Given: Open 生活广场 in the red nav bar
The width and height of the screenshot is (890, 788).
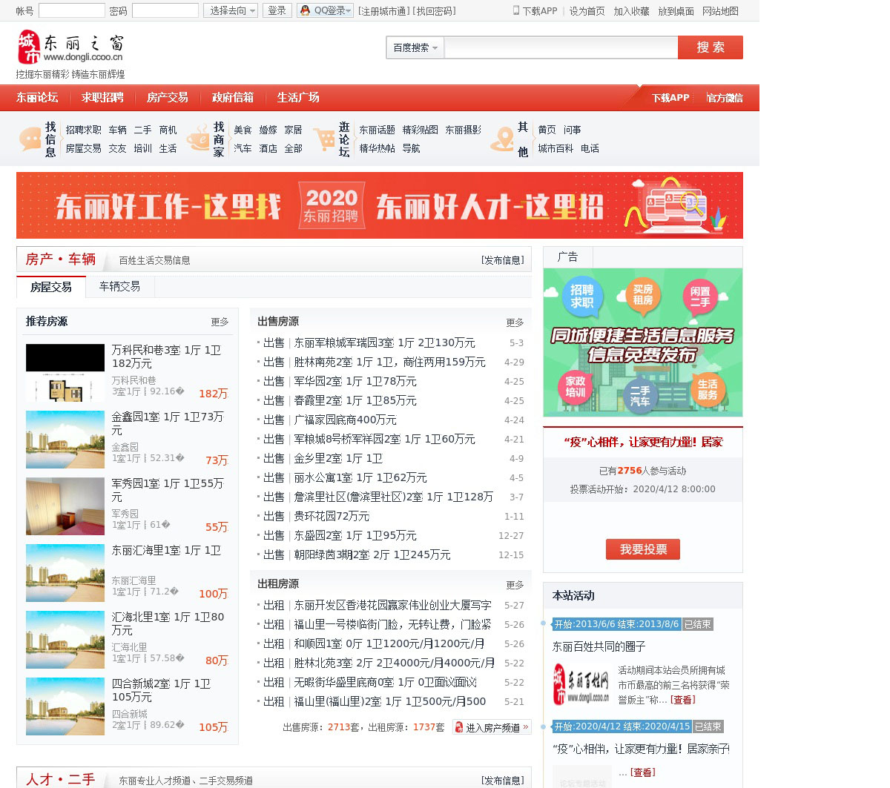Looking at the screenshot, I should pyautogui.click(x=298, y=97).
